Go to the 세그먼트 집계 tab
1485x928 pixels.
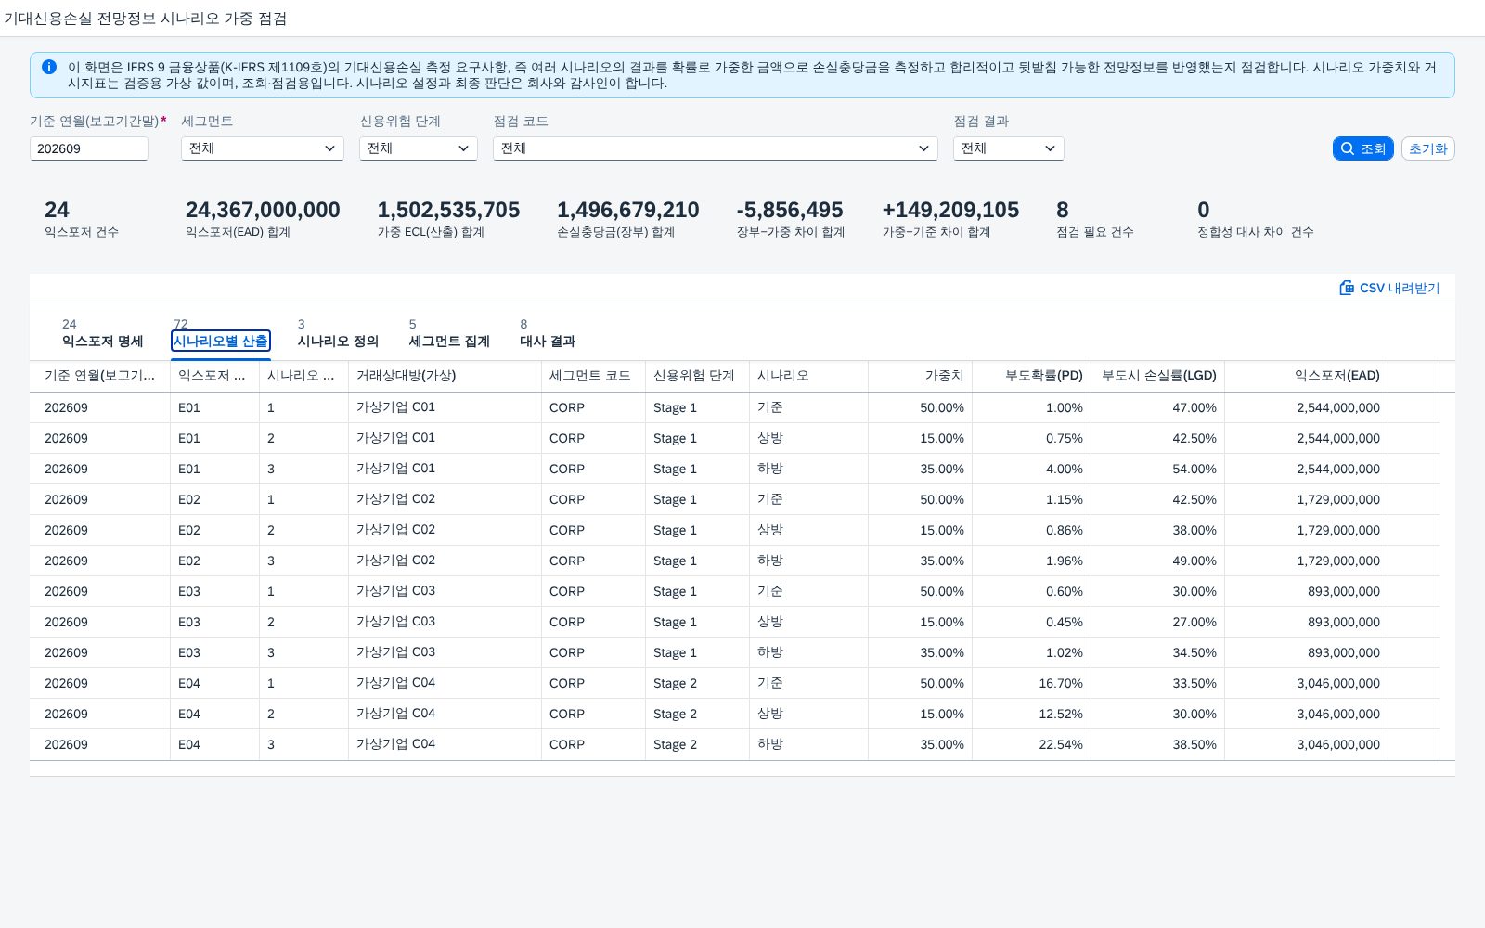click(449, 341)
